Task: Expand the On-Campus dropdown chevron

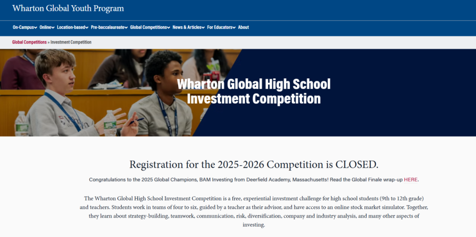Action: coord(35,28)
